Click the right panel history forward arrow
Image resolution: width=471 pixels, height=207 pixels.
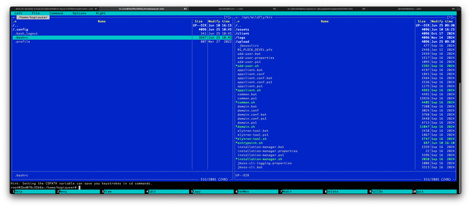pyautogui.click(x=454, y=17)
